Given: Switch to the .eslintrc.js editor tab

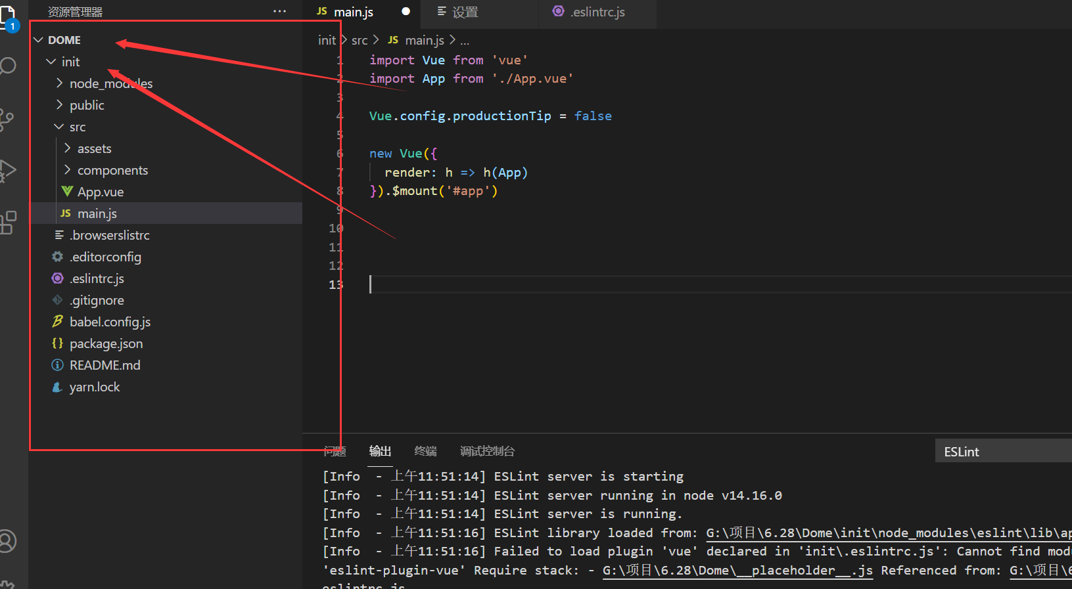Looking at the screenshot, I should tap(597, 12).
